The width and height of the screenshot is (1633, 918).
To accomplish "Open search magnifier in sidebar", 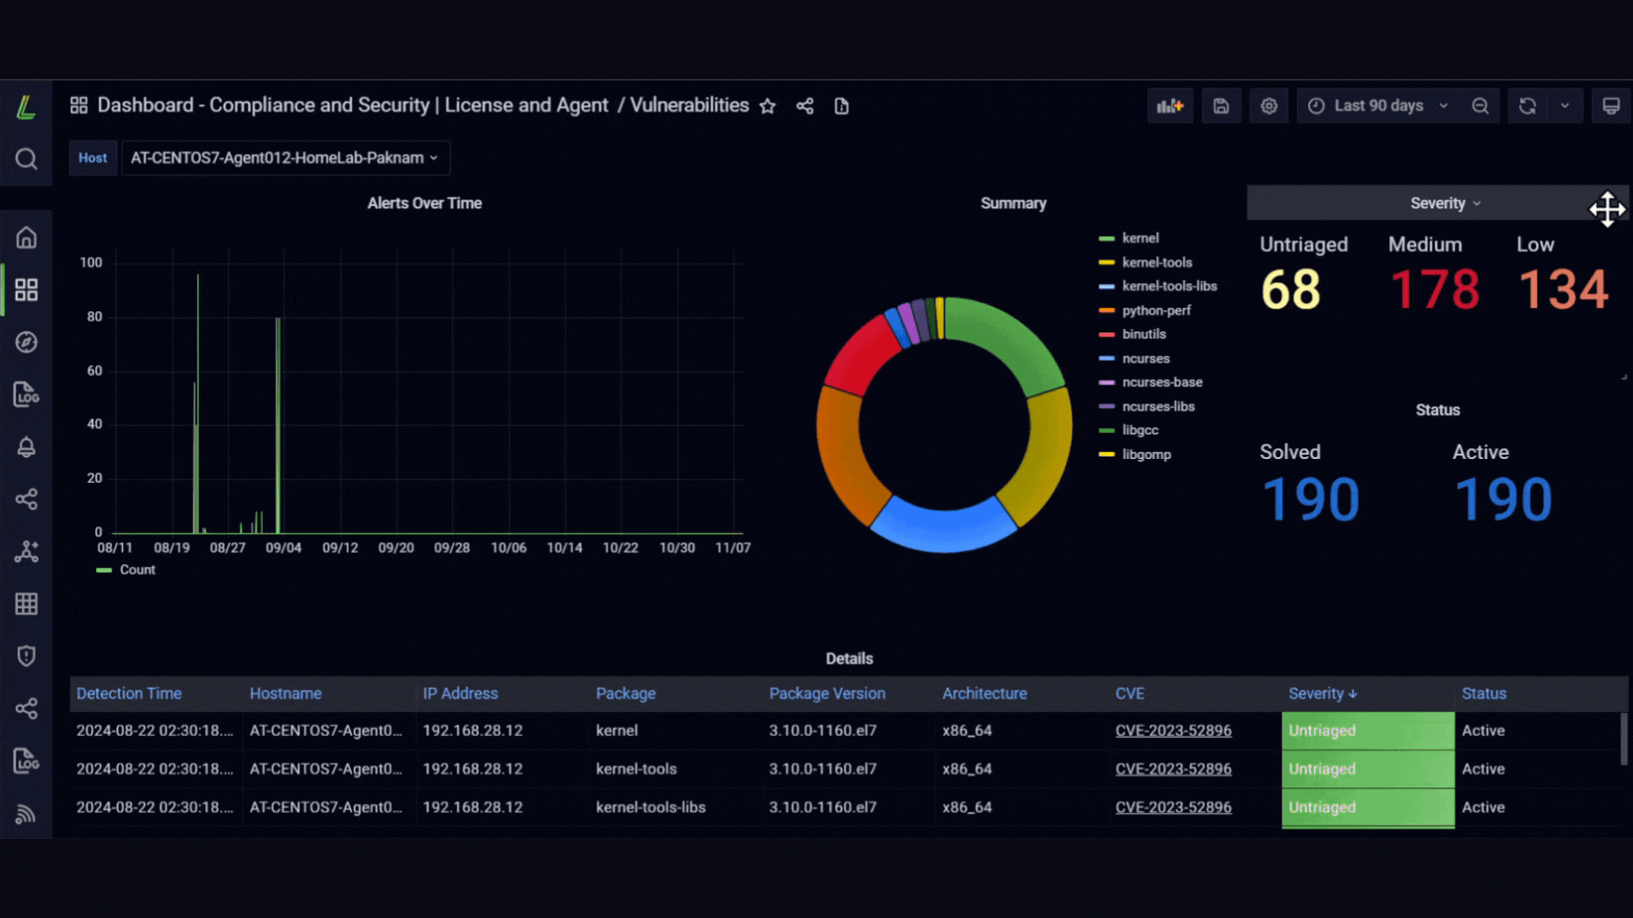I will tap(26, 159).
